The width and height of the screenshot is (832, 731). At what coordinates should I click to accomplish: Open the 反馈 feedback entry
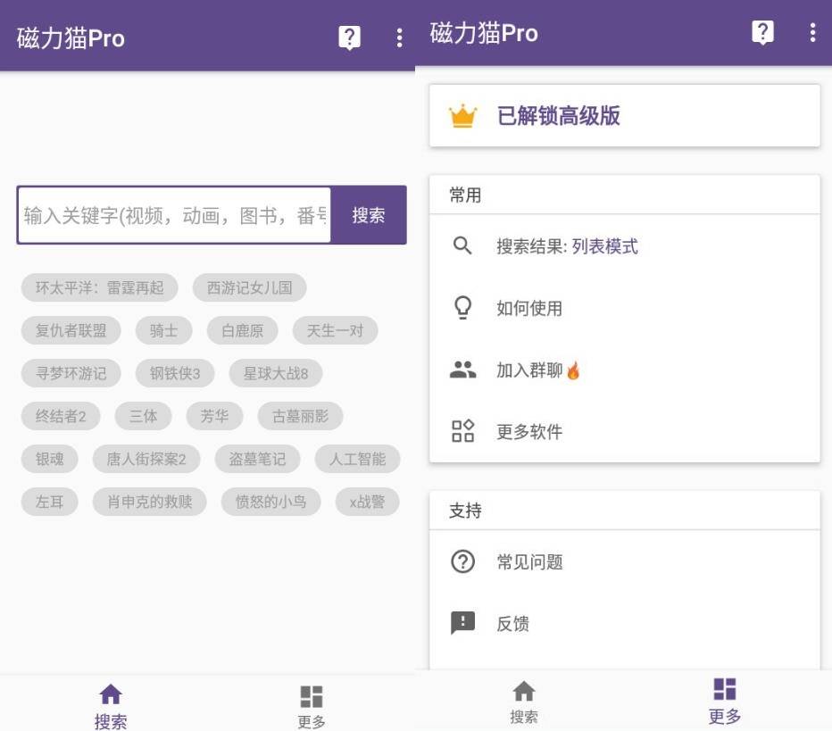click(x=514, y=623)
